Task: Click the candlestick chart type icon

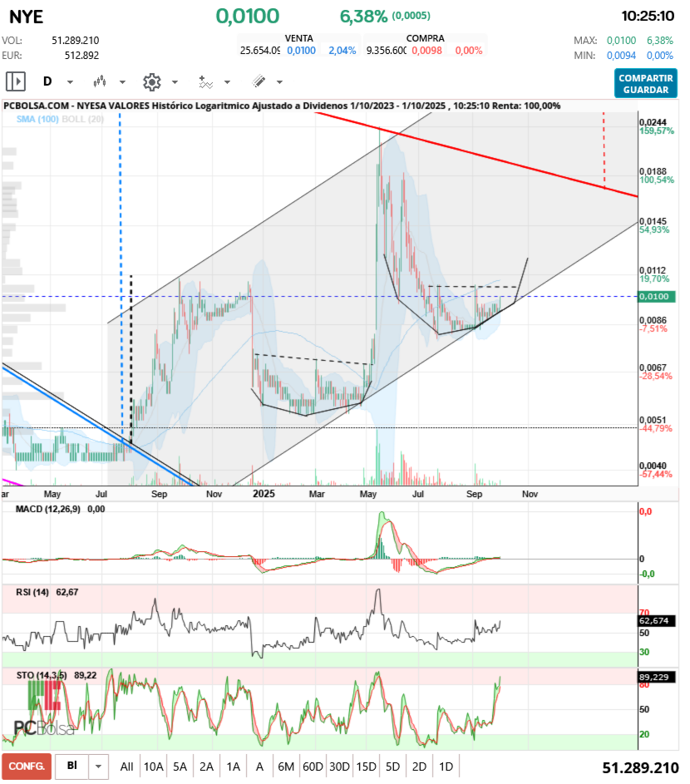Action: [x=100, y=81]
